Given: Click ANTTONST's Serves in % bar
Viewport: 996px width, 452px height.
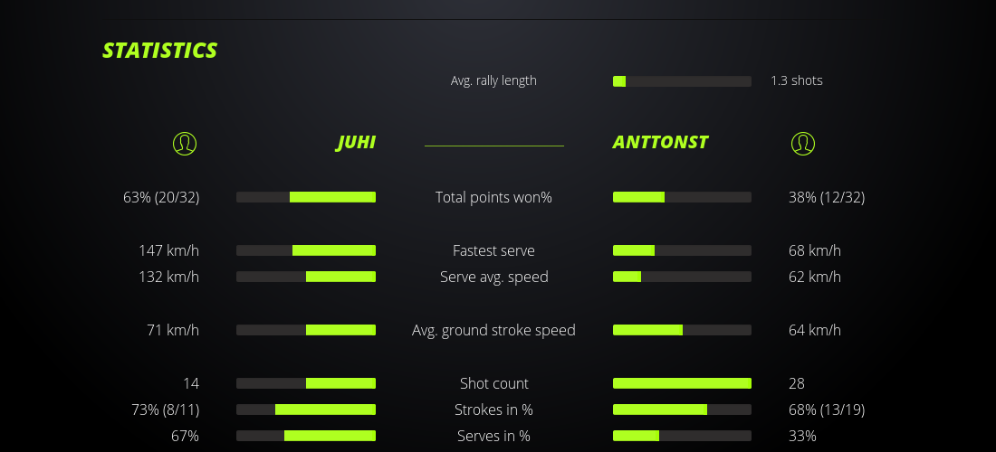Looking at the screenshot, I should tap(682, 436).
